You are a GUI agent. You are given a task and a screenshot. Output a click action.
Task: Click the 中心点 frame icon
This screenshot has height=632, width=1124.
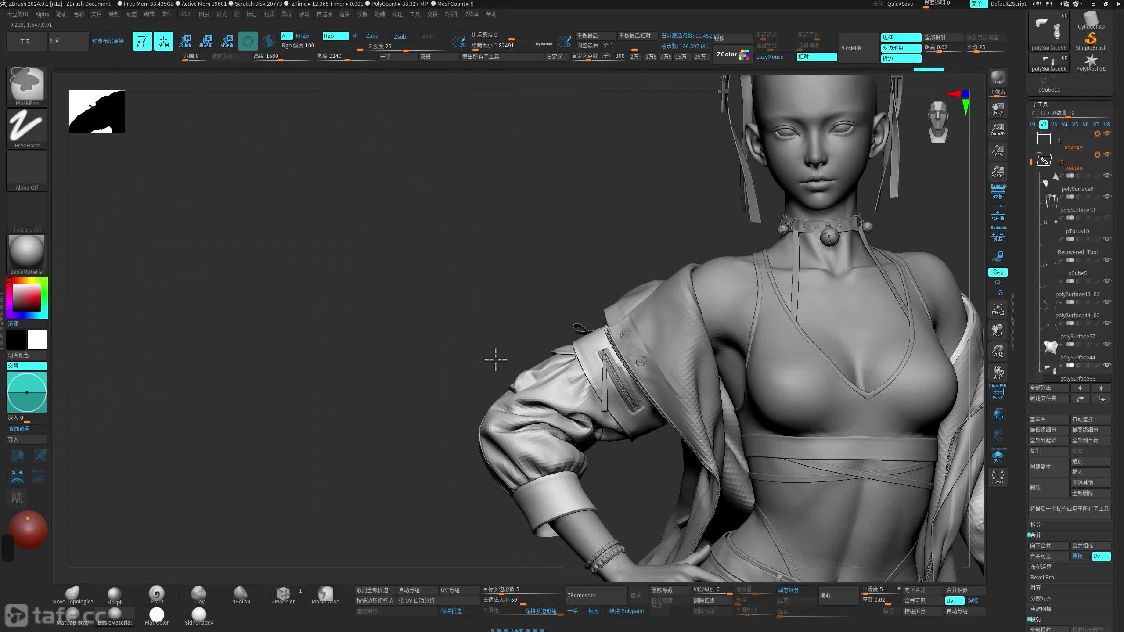pos(998,309)
